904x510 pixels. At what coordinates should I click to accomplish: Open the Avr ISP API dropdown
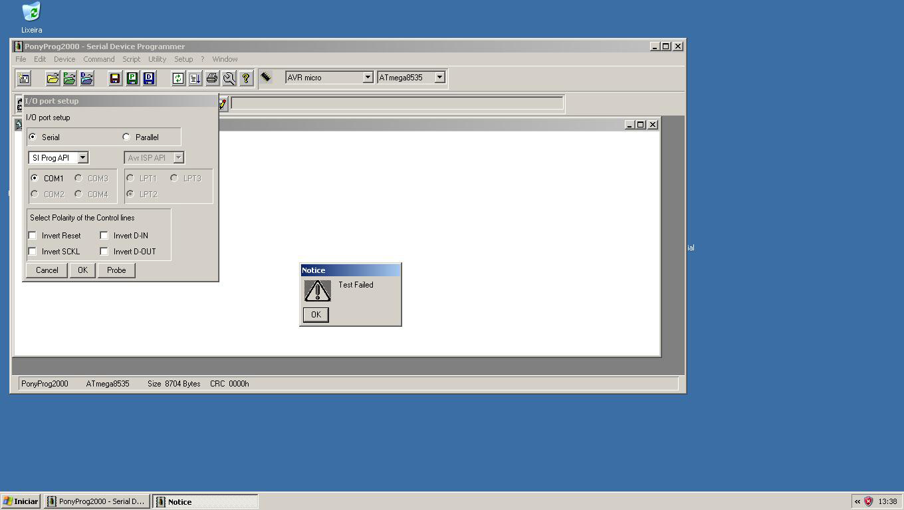178,158
